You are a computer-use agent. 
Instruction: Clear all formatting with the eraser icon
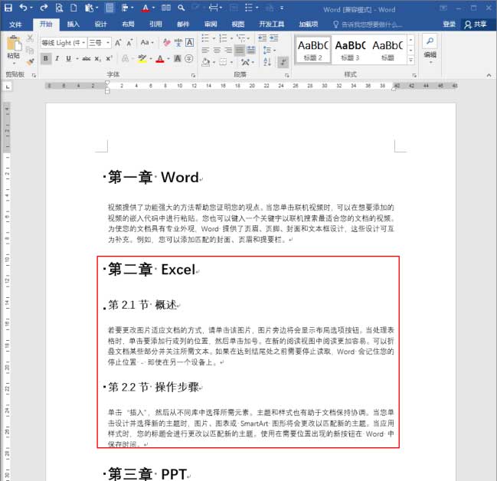[x=167, y=43]
